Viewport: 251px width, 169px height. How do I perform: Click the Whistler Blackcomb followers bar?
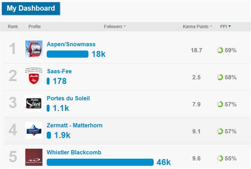pyautogui.click(x=100, y=162)
